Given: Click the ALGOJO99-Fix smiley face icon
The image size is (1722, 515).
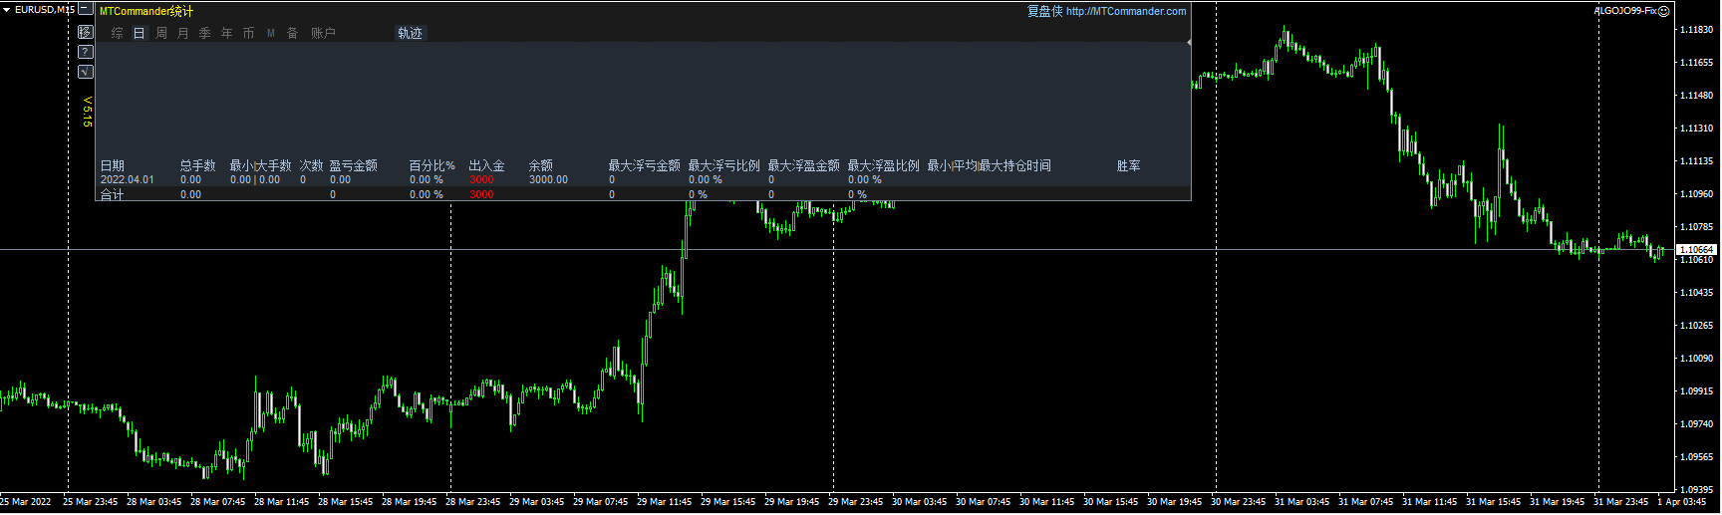Looking at the screenshot, I should pyautogui.click(x=1664, y=11).
